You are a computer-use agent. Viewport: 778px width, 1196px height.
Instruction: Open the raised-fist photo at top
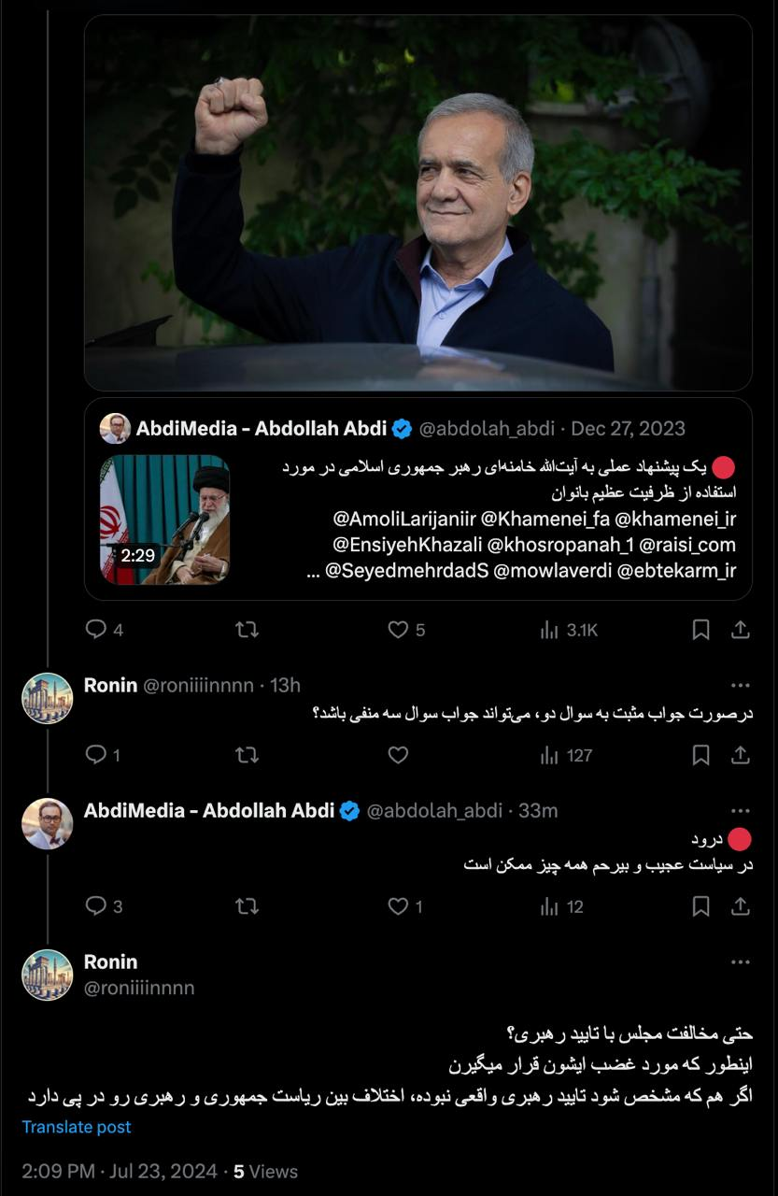[417, 202]
